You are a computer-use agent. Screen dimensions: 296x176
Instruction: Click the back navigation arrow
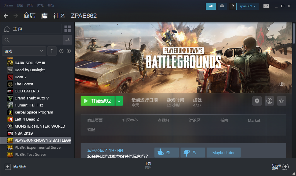pyautogui.click(x=6, y=16)
